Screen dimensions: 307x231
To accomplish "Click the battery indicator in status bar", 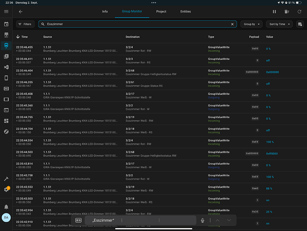I will point(298,3).
